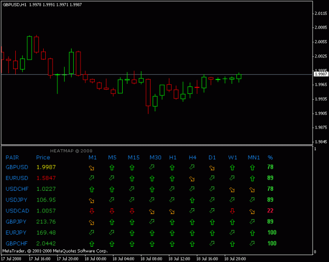This screenshot has height=262, width=329.
Task: Click the USDJPY pair label
Action: 16,200
